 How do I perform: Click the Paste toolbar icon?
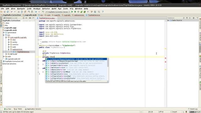pyautogui.click(x=25, y=12)
